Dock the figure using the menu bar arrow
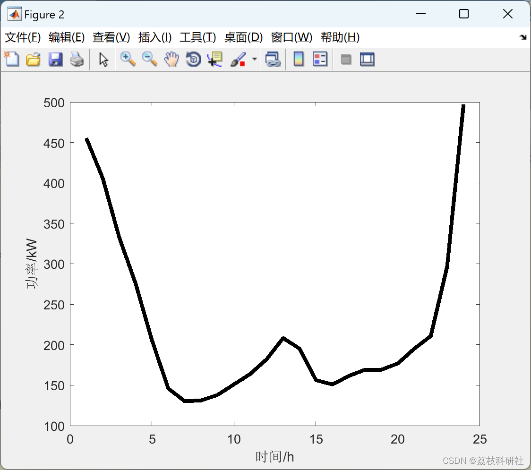Screen dimensions: 531x470 523,37
